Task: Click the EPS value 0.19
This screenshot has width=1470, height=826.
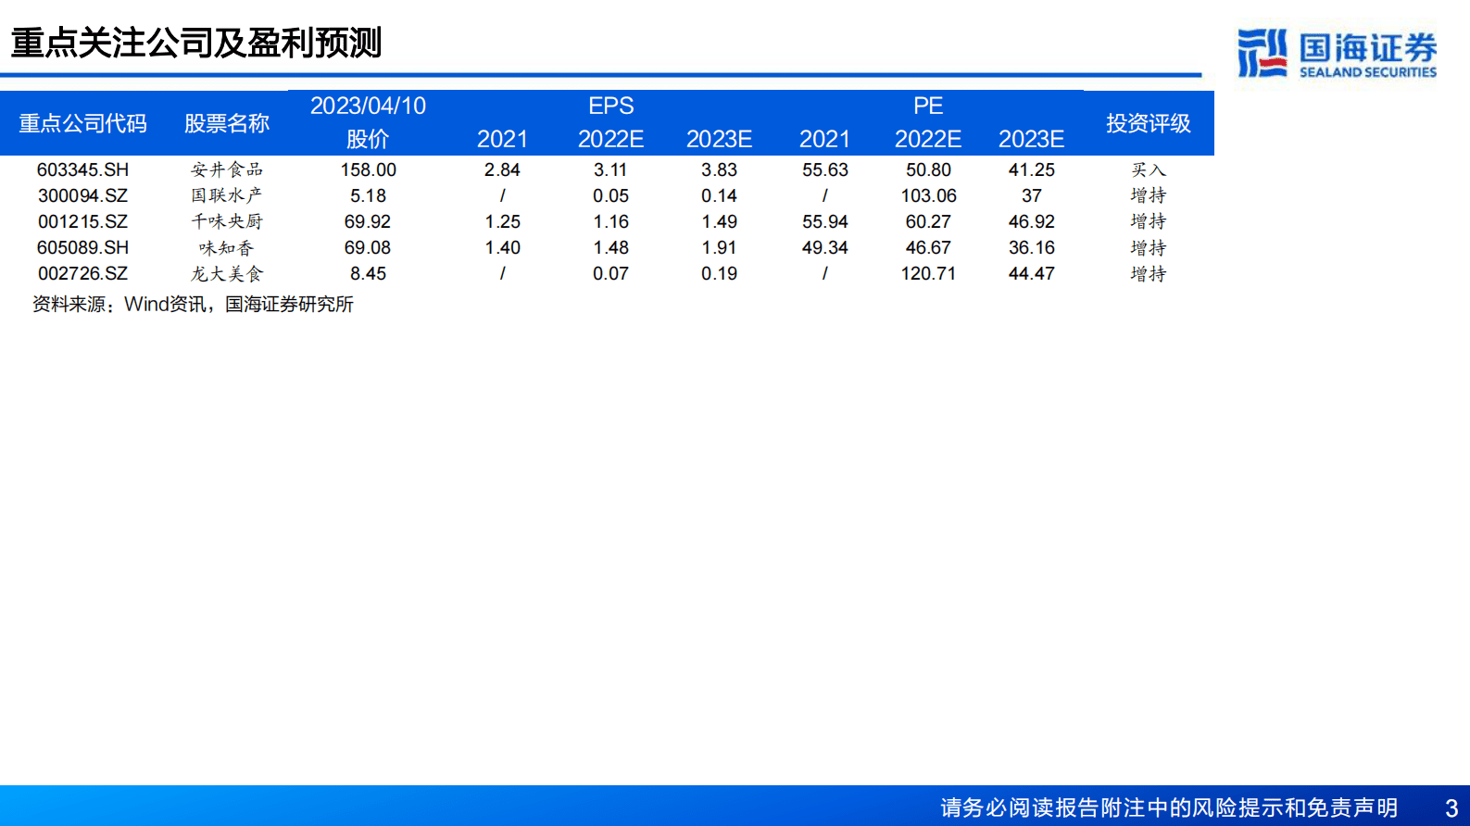Action: 719,273
